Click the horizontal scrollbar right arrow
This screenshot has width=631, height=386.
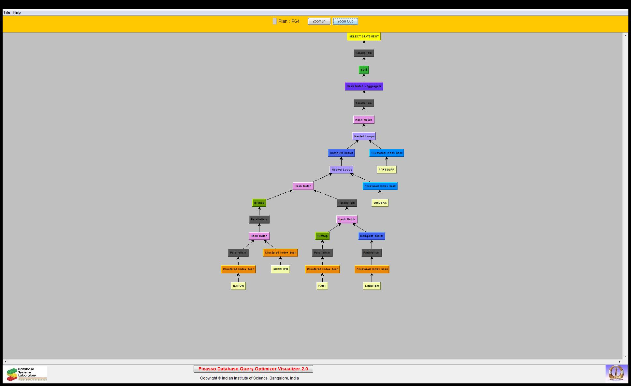click(x=620, y=362)
